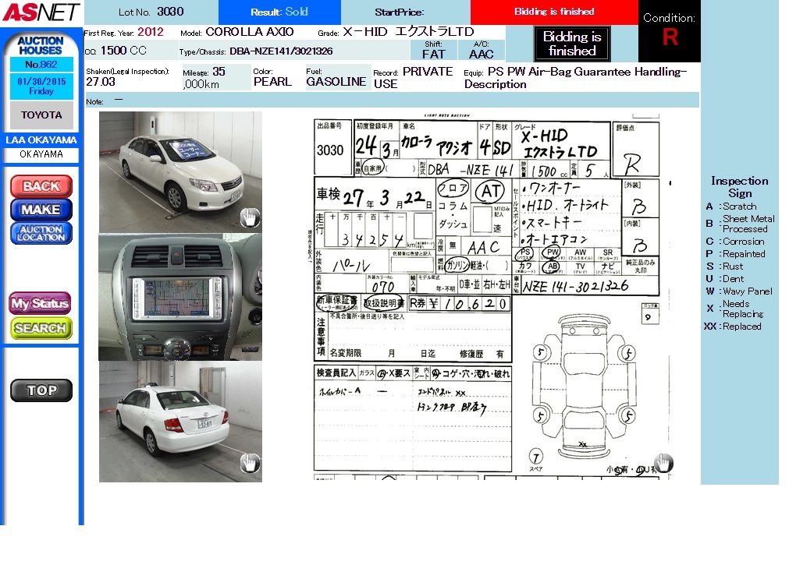Image resolution: width=789 pixels, height=579 pixels.
Task: Select LAA OKAYAMA auction house
Action: 41,140
